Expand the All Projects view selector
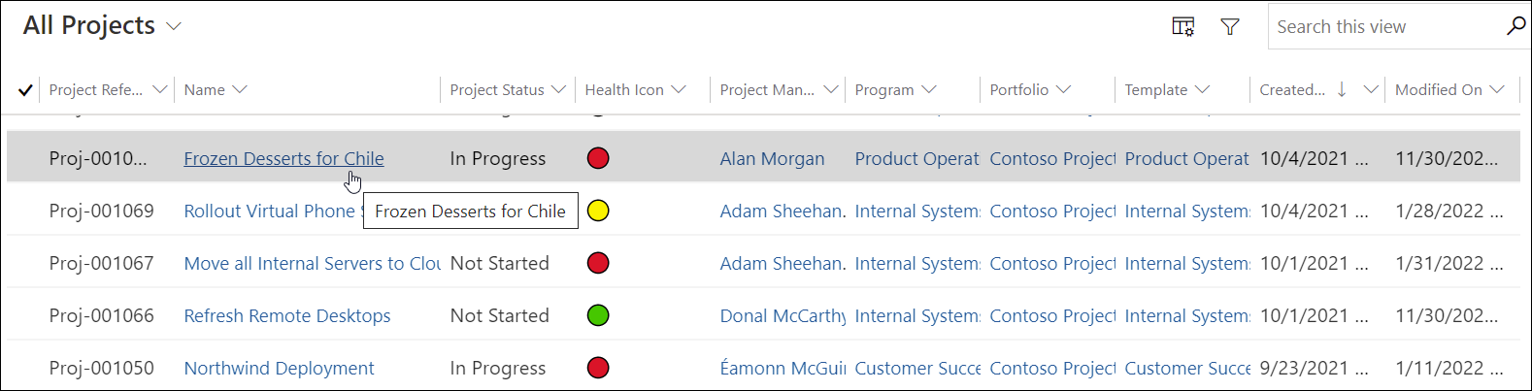 point(174,26)
